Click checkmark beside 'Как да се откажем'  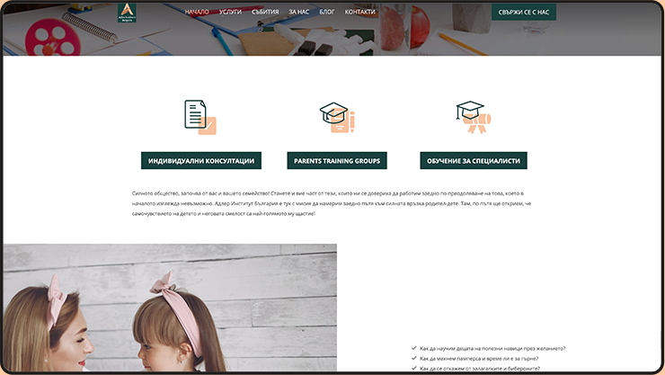pyautogui.click(x=413, y=368)
